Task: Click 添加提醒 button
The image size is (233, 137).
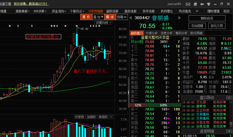Action: pos(197,26)
